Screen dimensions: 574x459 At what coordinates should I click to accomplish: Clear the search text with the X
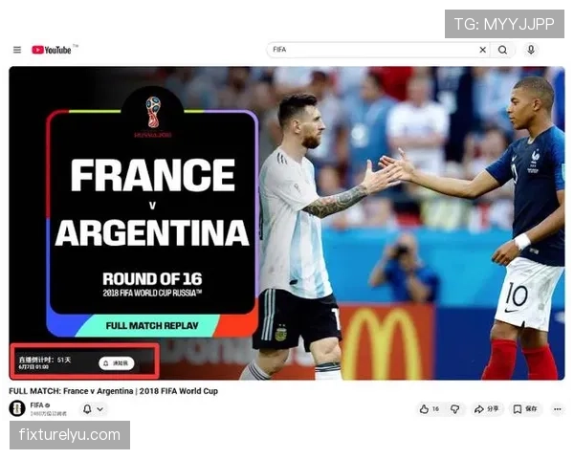click(x=483, y=50)
